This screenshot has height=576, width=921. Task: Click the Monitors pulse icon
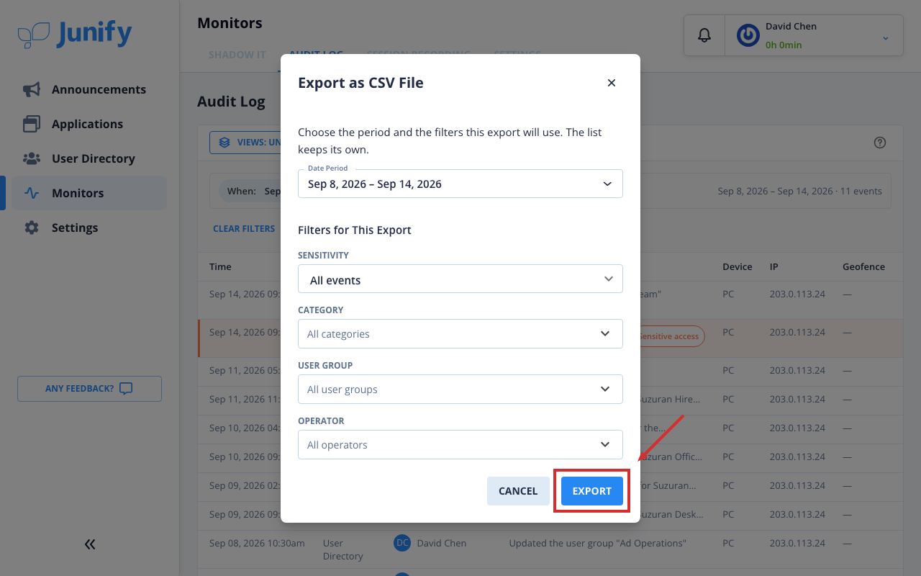point(32,193)
